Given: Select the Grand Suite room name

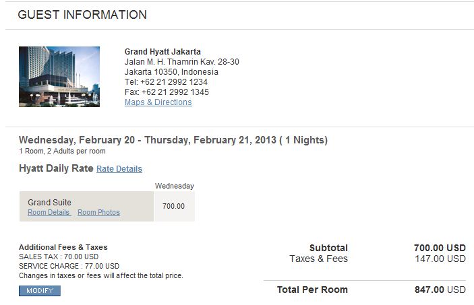Looking at the screenshot, I should click(49, 202).
